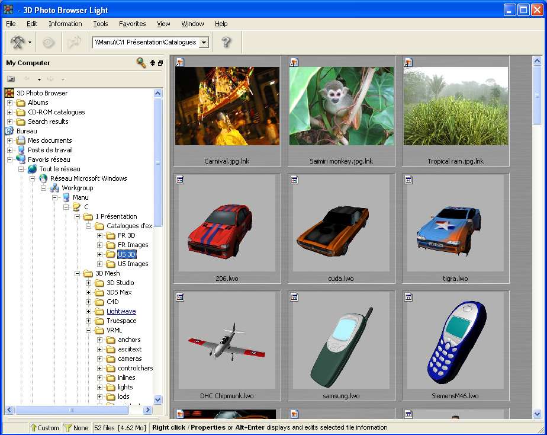Collapse the Favoris réseau node
This screenshot has height=435, width=547.
9,159
